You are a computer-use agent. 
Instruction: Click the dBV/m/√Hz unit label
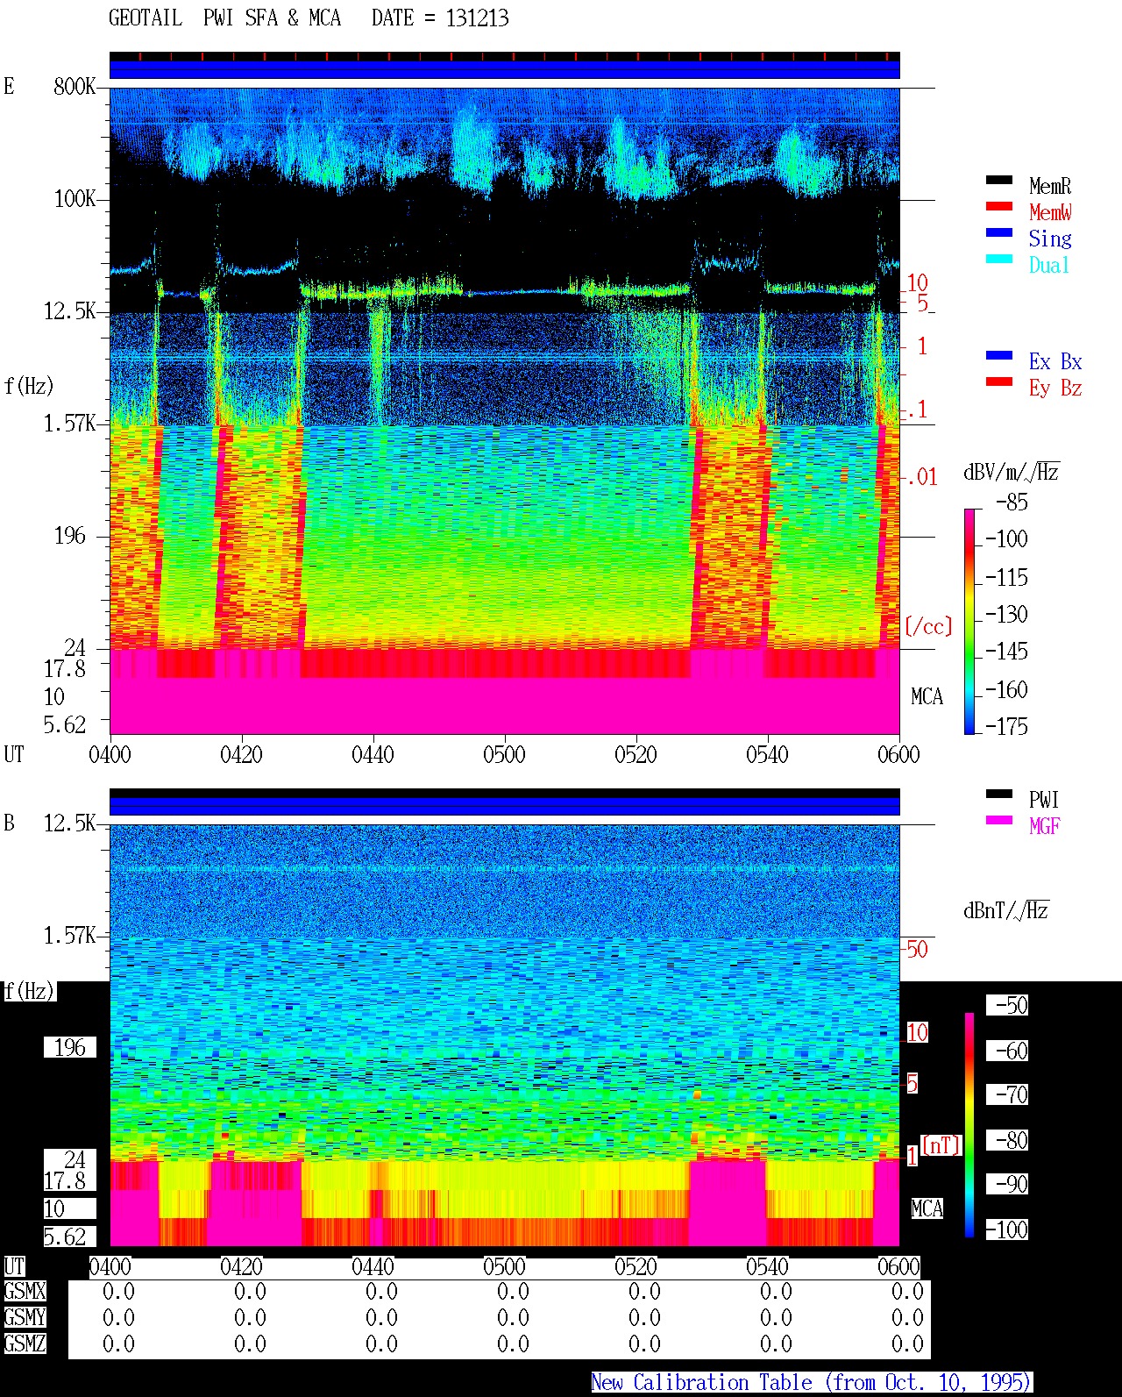(x=1012, y=472)
